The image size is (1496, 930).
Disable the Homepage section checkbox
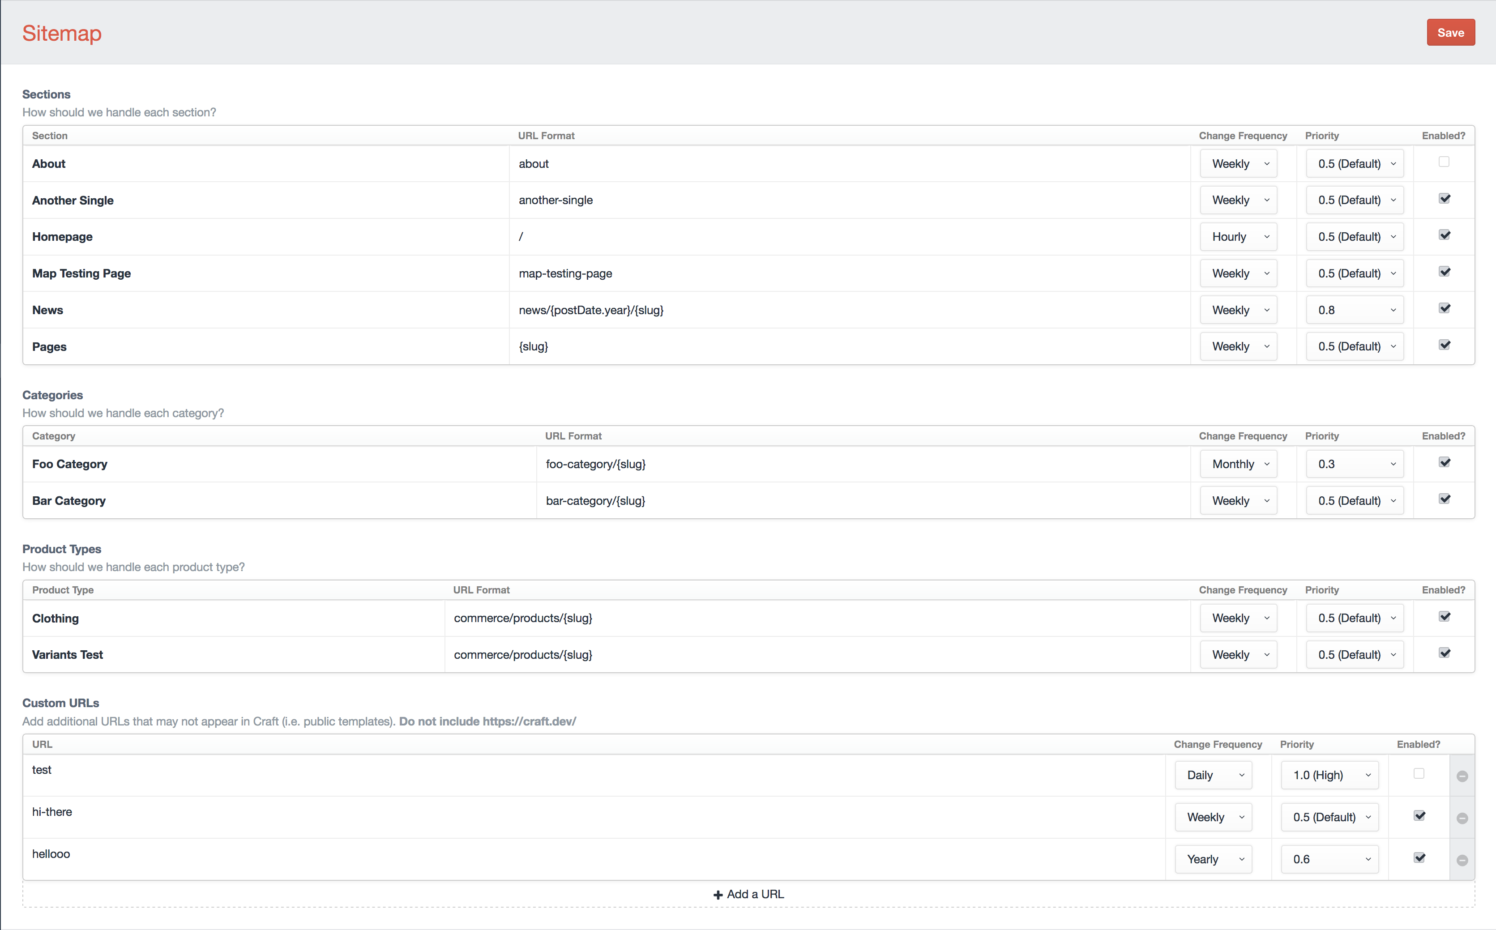coord(1445,235)
